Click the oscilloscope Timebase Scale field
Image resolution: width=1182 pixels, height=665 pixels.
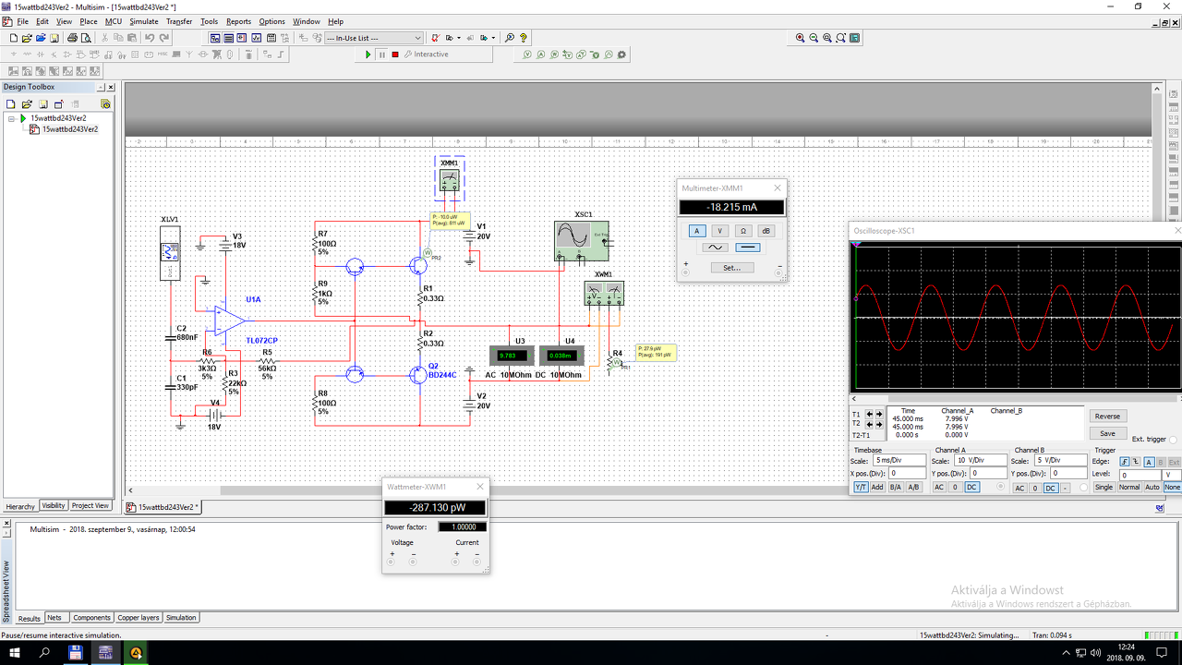(899, 460)
